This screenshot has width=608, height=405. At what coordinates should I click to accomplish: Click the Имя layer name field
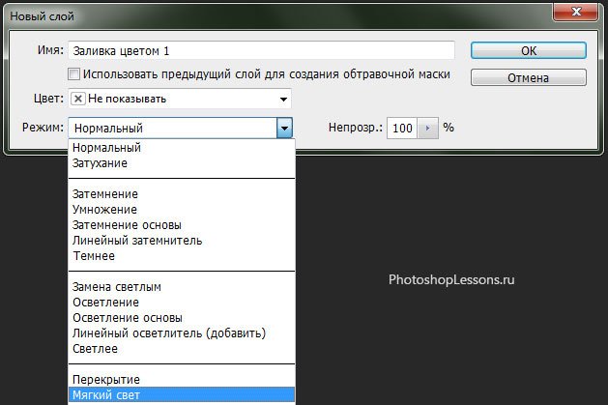click(x=261, y=50)
